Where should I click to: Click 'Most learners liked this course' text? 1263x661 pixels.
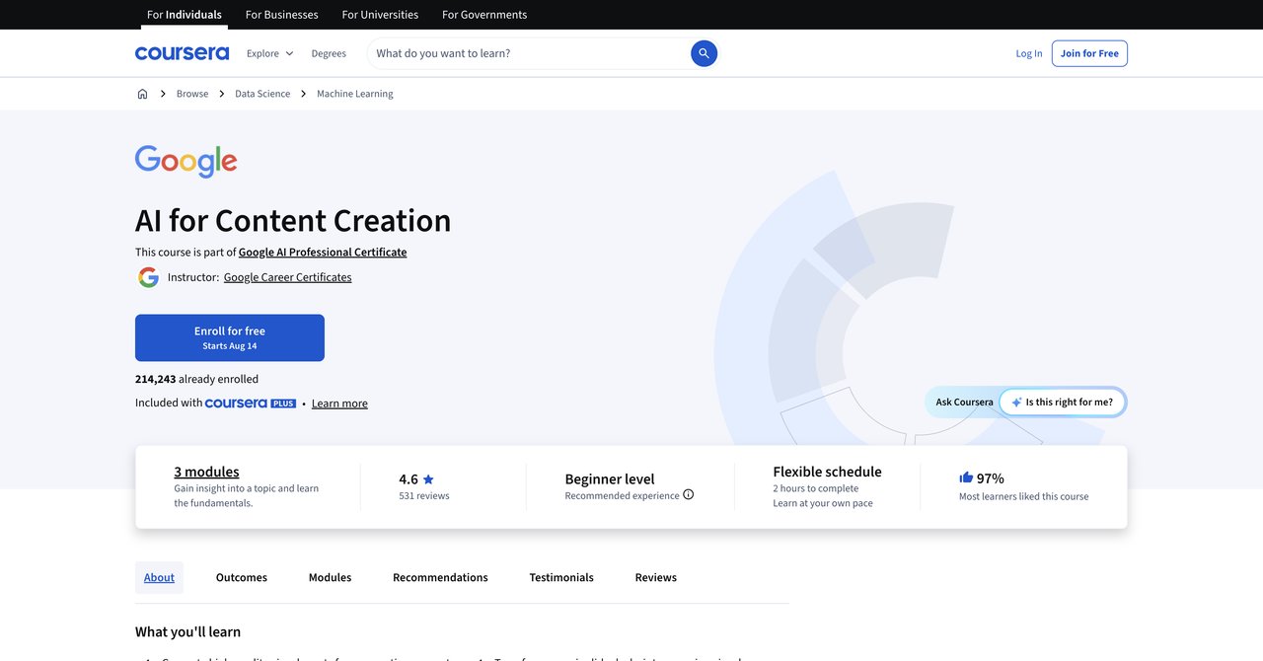tap(1024, 496)
